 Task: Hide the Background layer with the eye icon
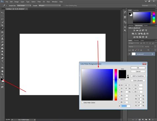click(x=130, y=54)
